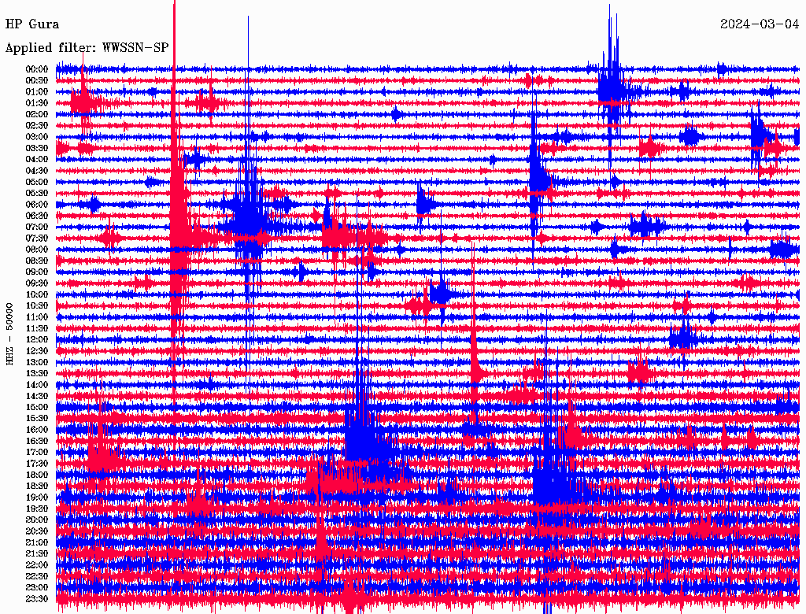
Task: Select the 16:00 time row label
Action: pos(36,430)
